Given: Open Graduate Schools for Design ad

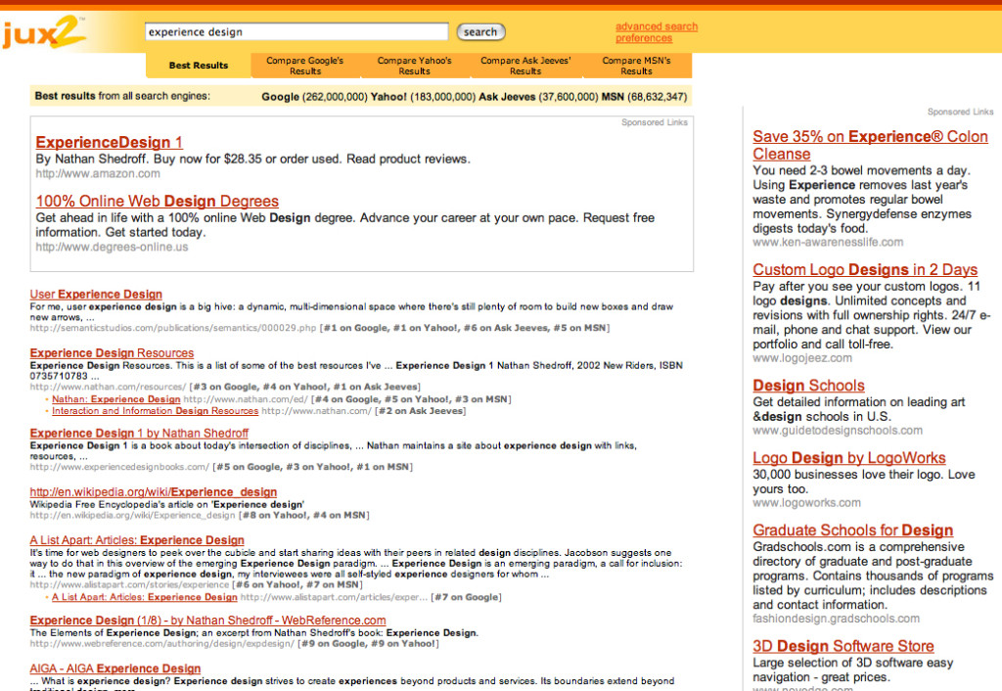Looking at the screenshot, I should pos(852,530).
